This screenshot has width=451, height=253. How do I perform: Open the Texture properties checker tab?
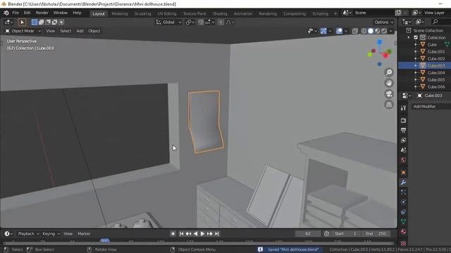click(403, 243)
